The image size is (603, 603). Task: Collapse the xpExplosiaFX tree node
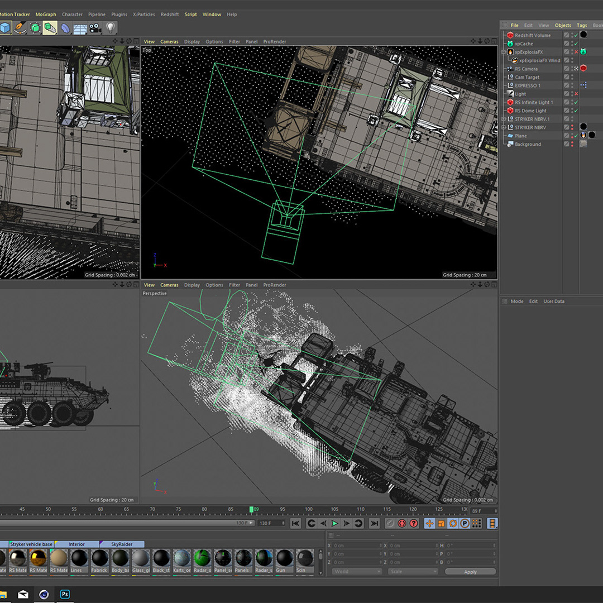[504, 52]
